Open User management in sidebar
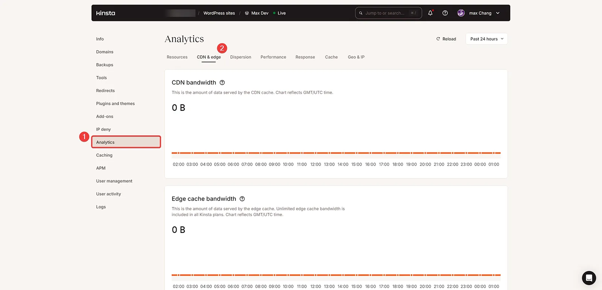 (114, 181)
